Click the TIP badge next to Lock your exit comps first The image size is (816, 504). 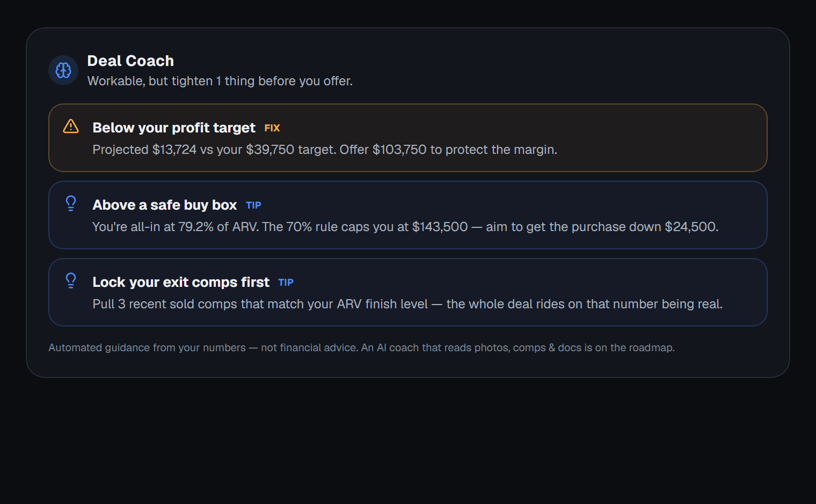coord(286,283)
